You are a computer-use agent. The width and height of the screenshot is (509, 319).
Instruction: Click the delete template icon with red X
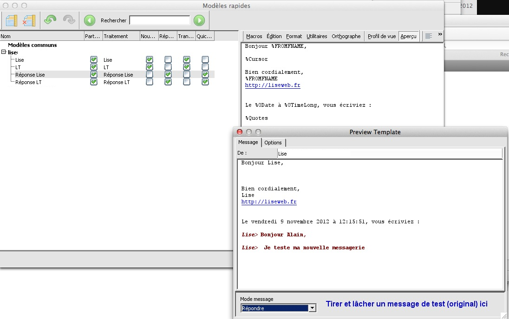pos(29,20)
